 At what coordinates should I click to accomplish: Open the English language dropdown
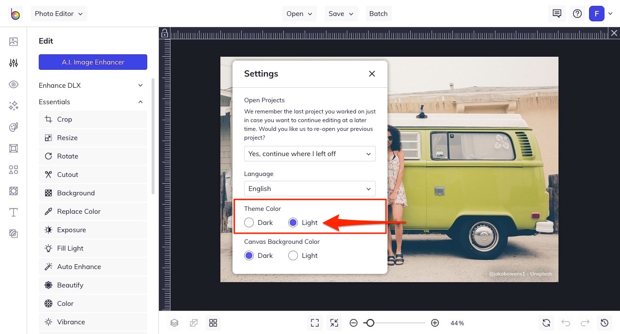tap(310, 189)
